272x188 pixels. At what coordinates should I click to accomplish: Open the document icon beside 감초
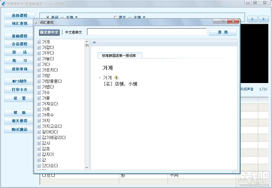[39, 149]
